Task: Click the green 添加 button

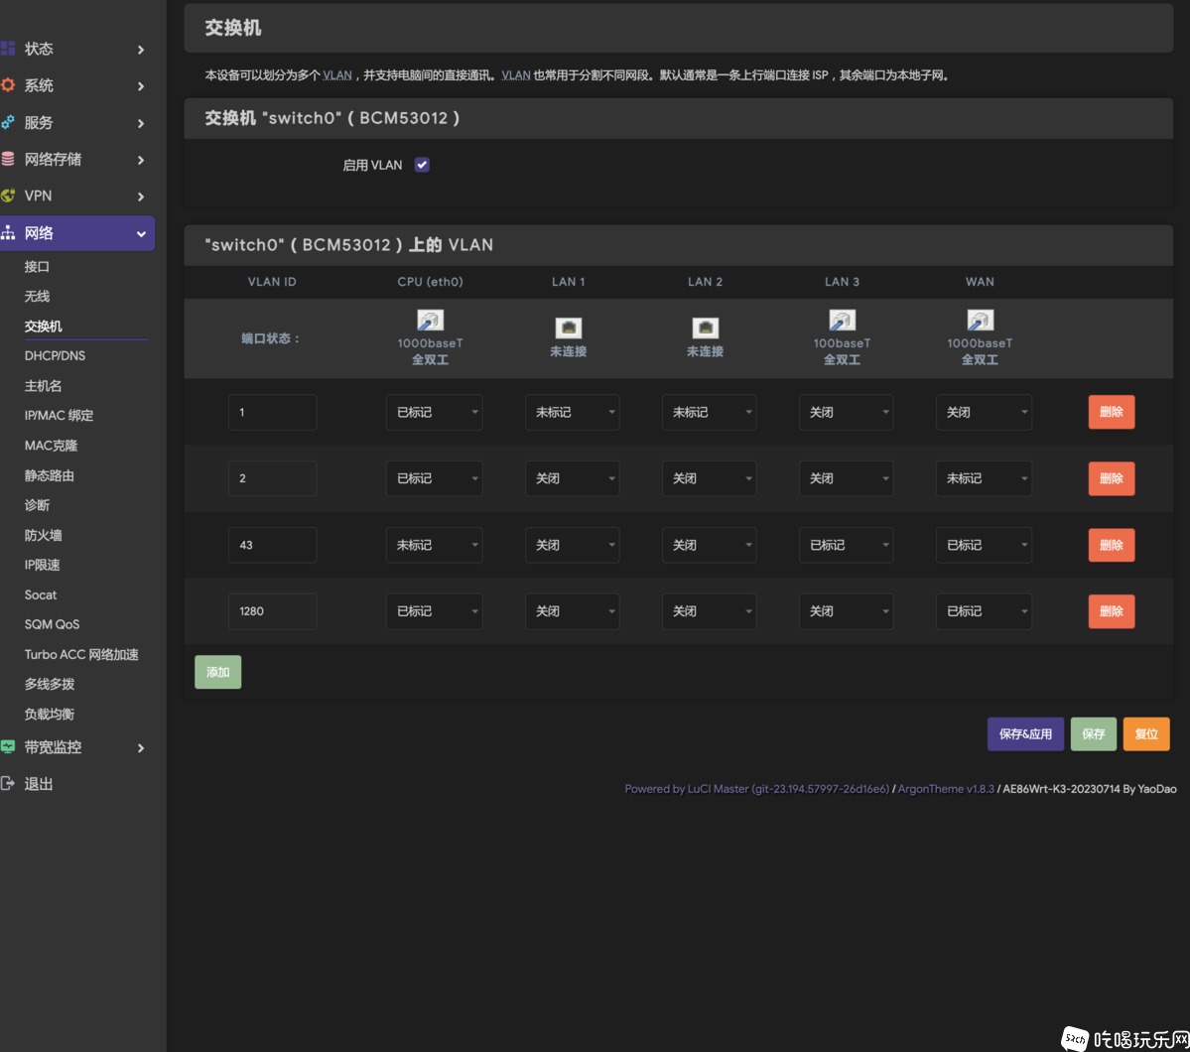Action: 217,672
